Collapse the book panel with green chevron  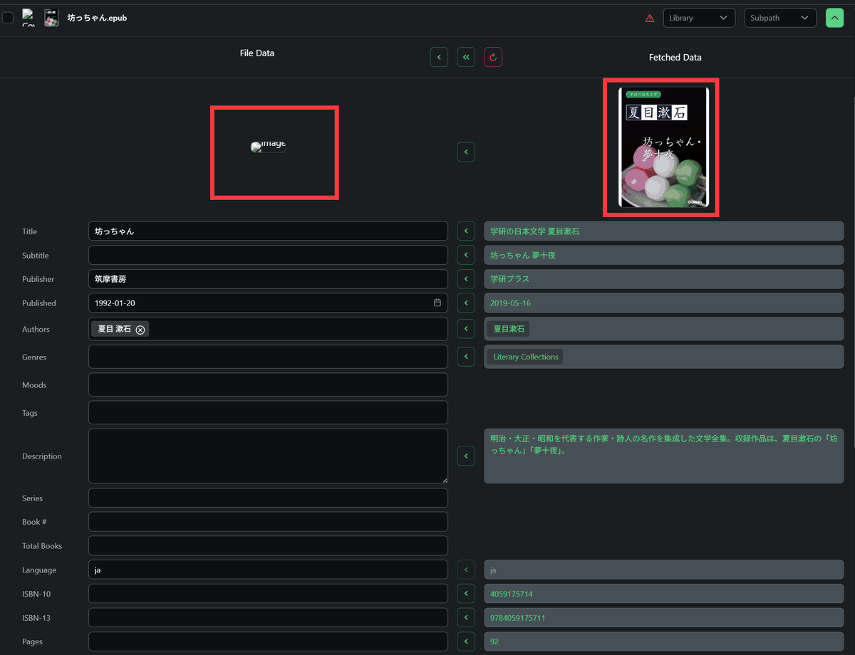834,18
